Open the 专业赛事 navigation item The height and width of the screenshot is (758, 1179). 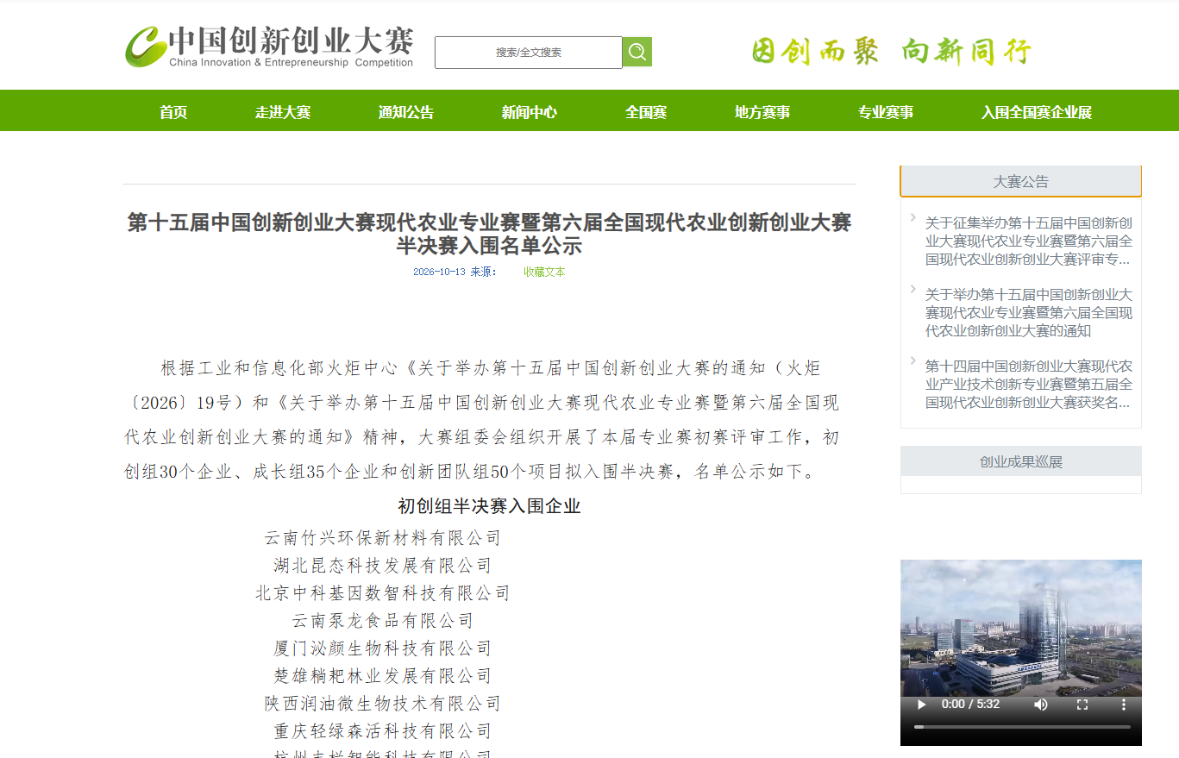click(886, 112)
